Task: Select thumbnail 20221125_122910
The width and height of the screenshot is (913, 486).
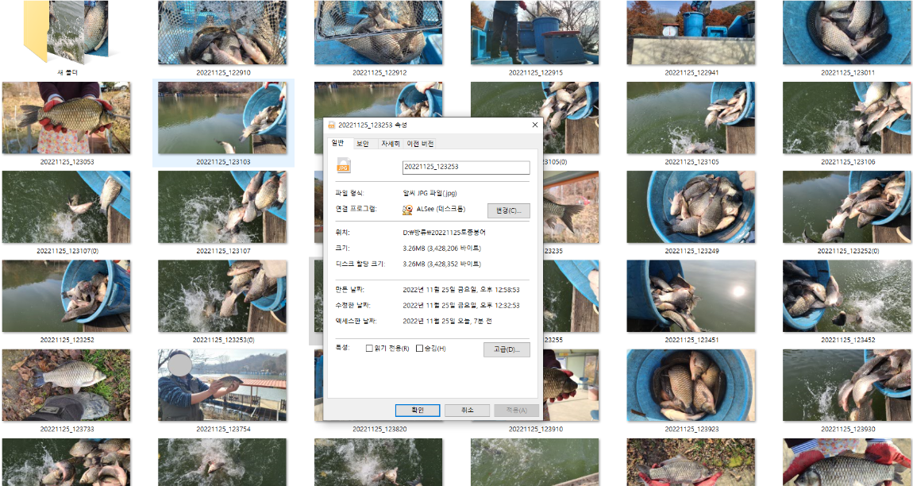Action: click(223, 33)
